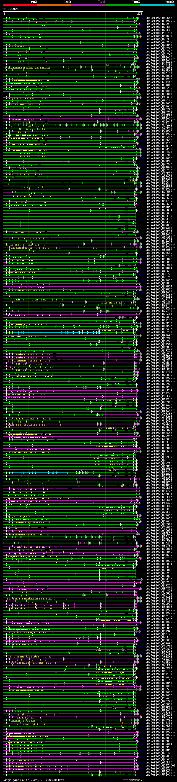Viewport: 177px width, 782px height.
Task: Select hit label UniRef100_Q0WQG4
Action: click(159, 76)
